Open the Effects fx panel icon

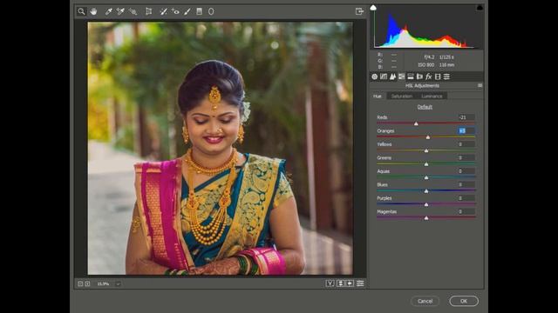(428, 77)
